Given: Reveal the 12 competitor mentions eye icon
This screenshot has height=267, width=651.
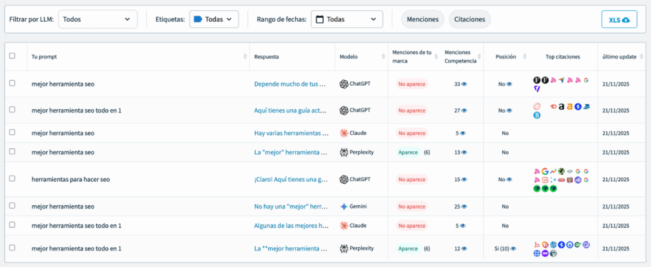Looking at the screenshot, I should click(464, 249).
